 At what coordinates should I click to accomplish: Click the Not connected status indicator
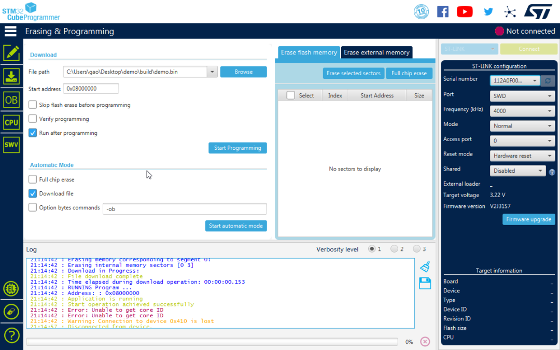tap(525, 31)
